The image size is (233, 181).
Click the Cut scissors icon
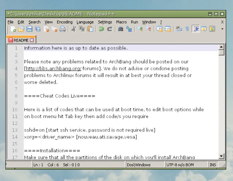[x=74, y=29]
